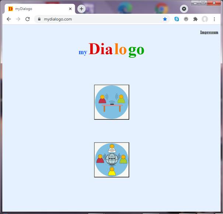
Task: Open the Chrome profile avatar
Action: (205, 19)
